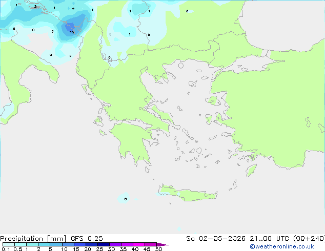This screenshot has width=325, height=251.
Task: Select the 2–5 mm light blue legend swatch
Action: click(x=44, y=244)
